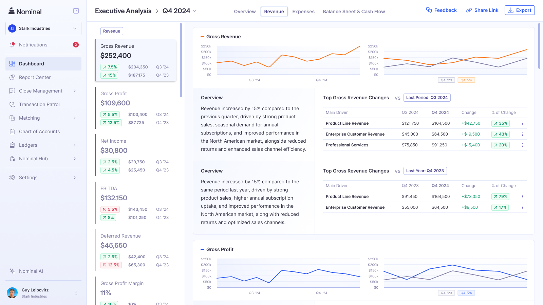Open options menu for Guy Leibovitz
The image size is (543, 305).
tap(76, 292)
